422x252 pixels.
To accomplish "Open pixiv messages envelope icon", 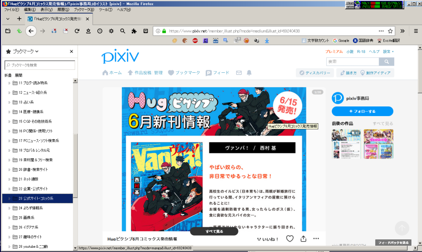I will 239,73.
